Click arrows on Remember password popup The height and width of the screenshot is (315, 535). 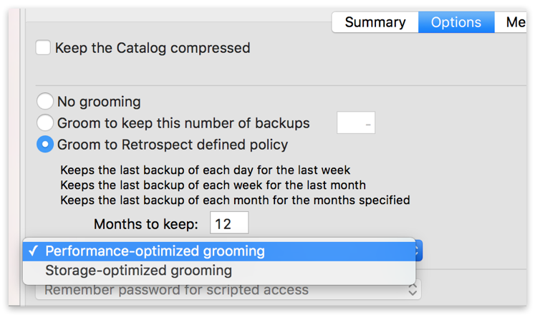tap(413, 290)
